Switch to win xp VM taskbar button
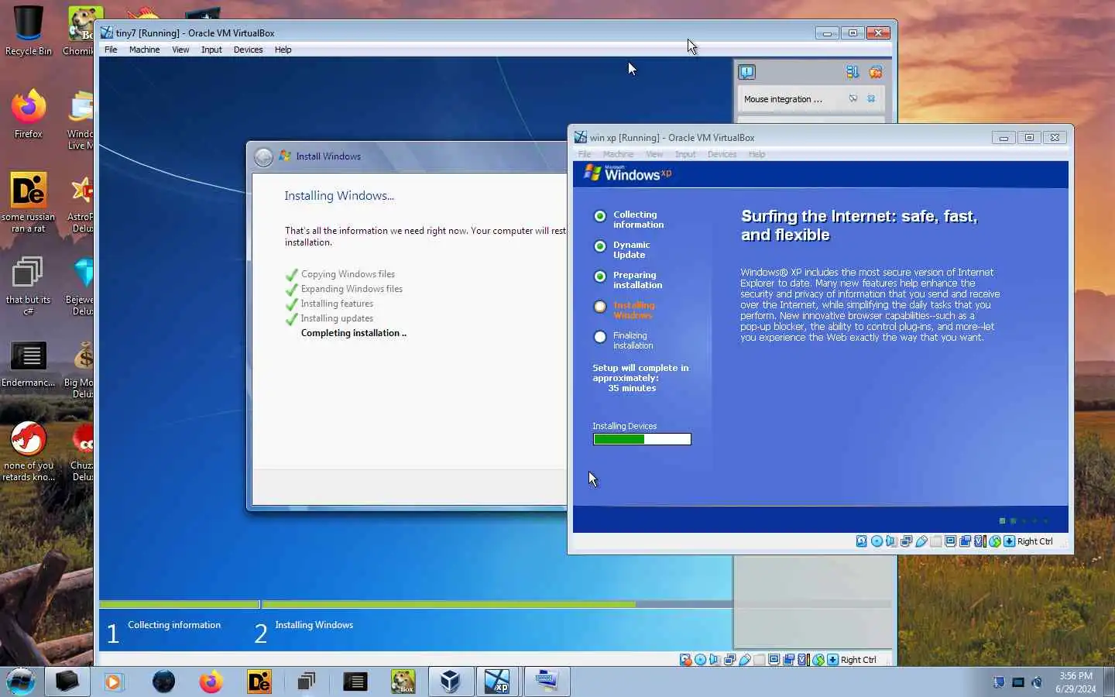The width and height of the screenshot is (1115, 697). point(497,682)
